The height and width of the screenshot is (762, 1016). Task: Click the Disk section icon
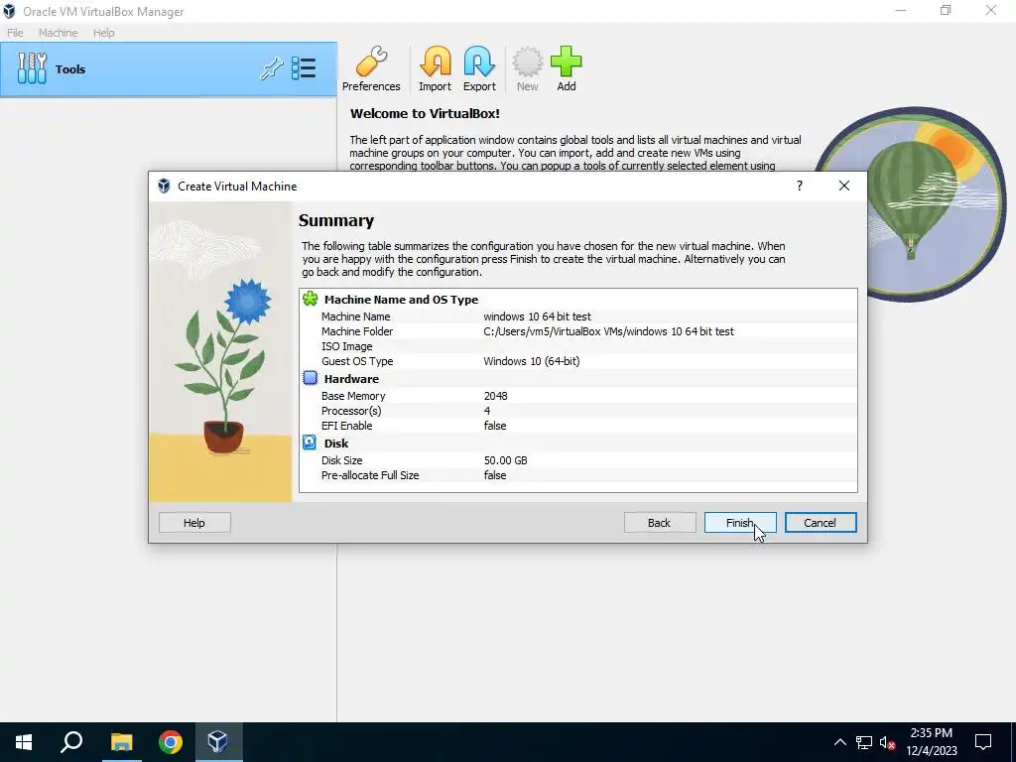coord(310,443)
